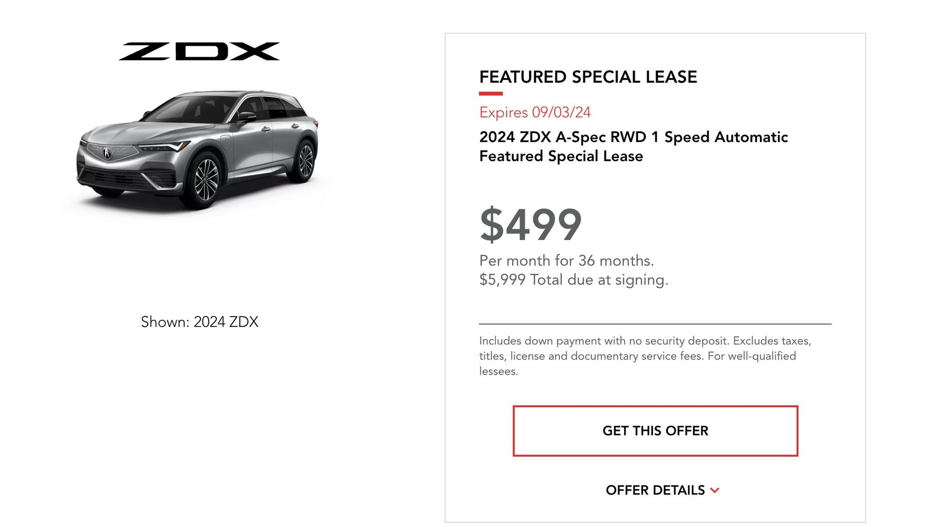The width and height of the screenshot is (948, 527).
Task: Click the ZDX logo wordmark
Action: click(199, 51)
